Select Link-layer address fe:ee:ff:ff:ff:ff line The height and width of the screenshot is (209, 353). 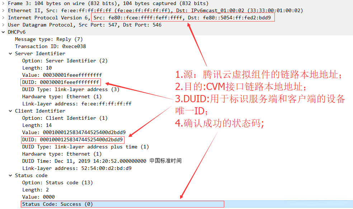(77, 104)
